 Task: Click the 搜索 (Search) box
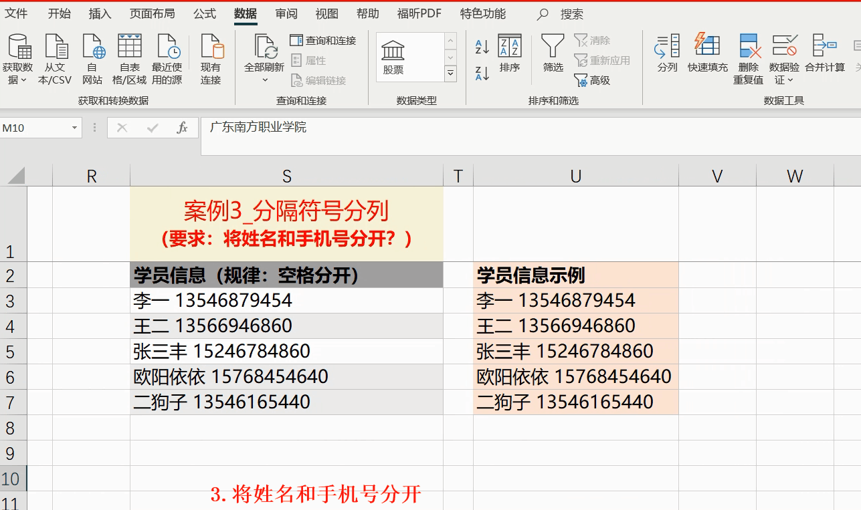pos(562,14)
